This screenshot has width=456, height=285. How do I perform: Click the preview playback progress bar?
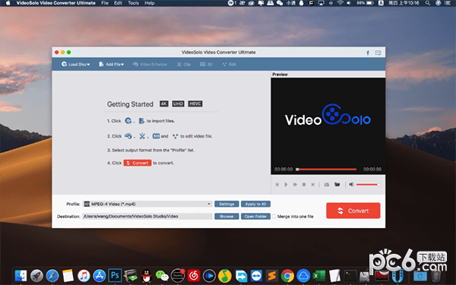(x=326, y=169)
